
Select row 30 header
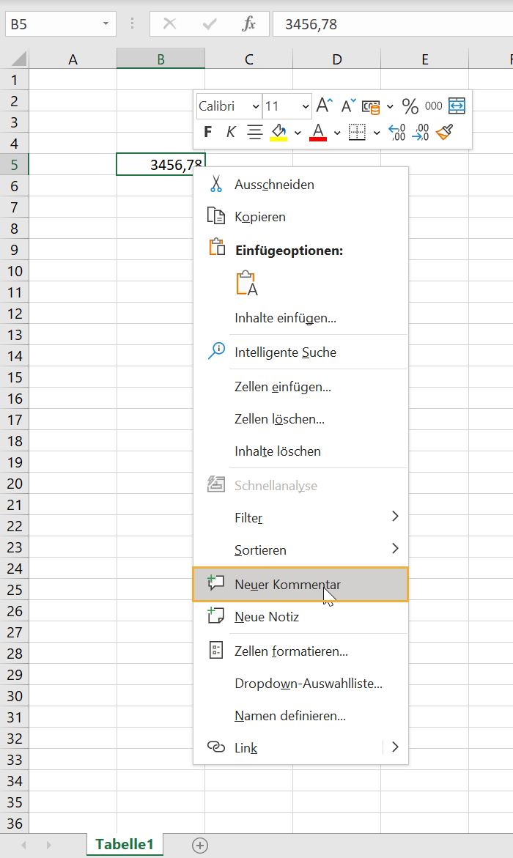[x=15, y=696]
